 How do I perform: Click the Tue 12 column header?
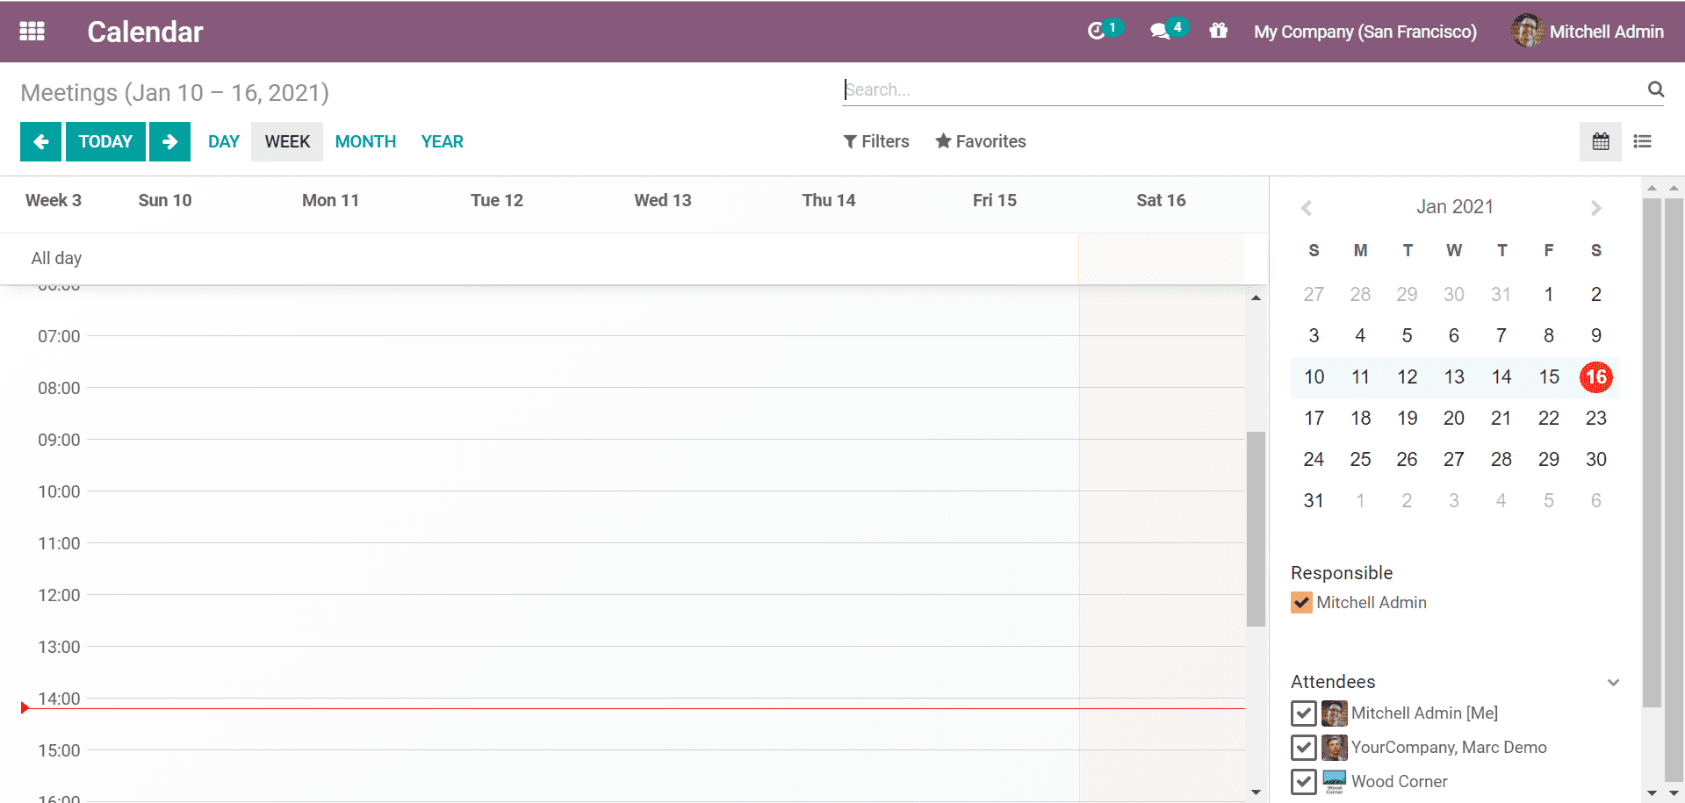497,200
